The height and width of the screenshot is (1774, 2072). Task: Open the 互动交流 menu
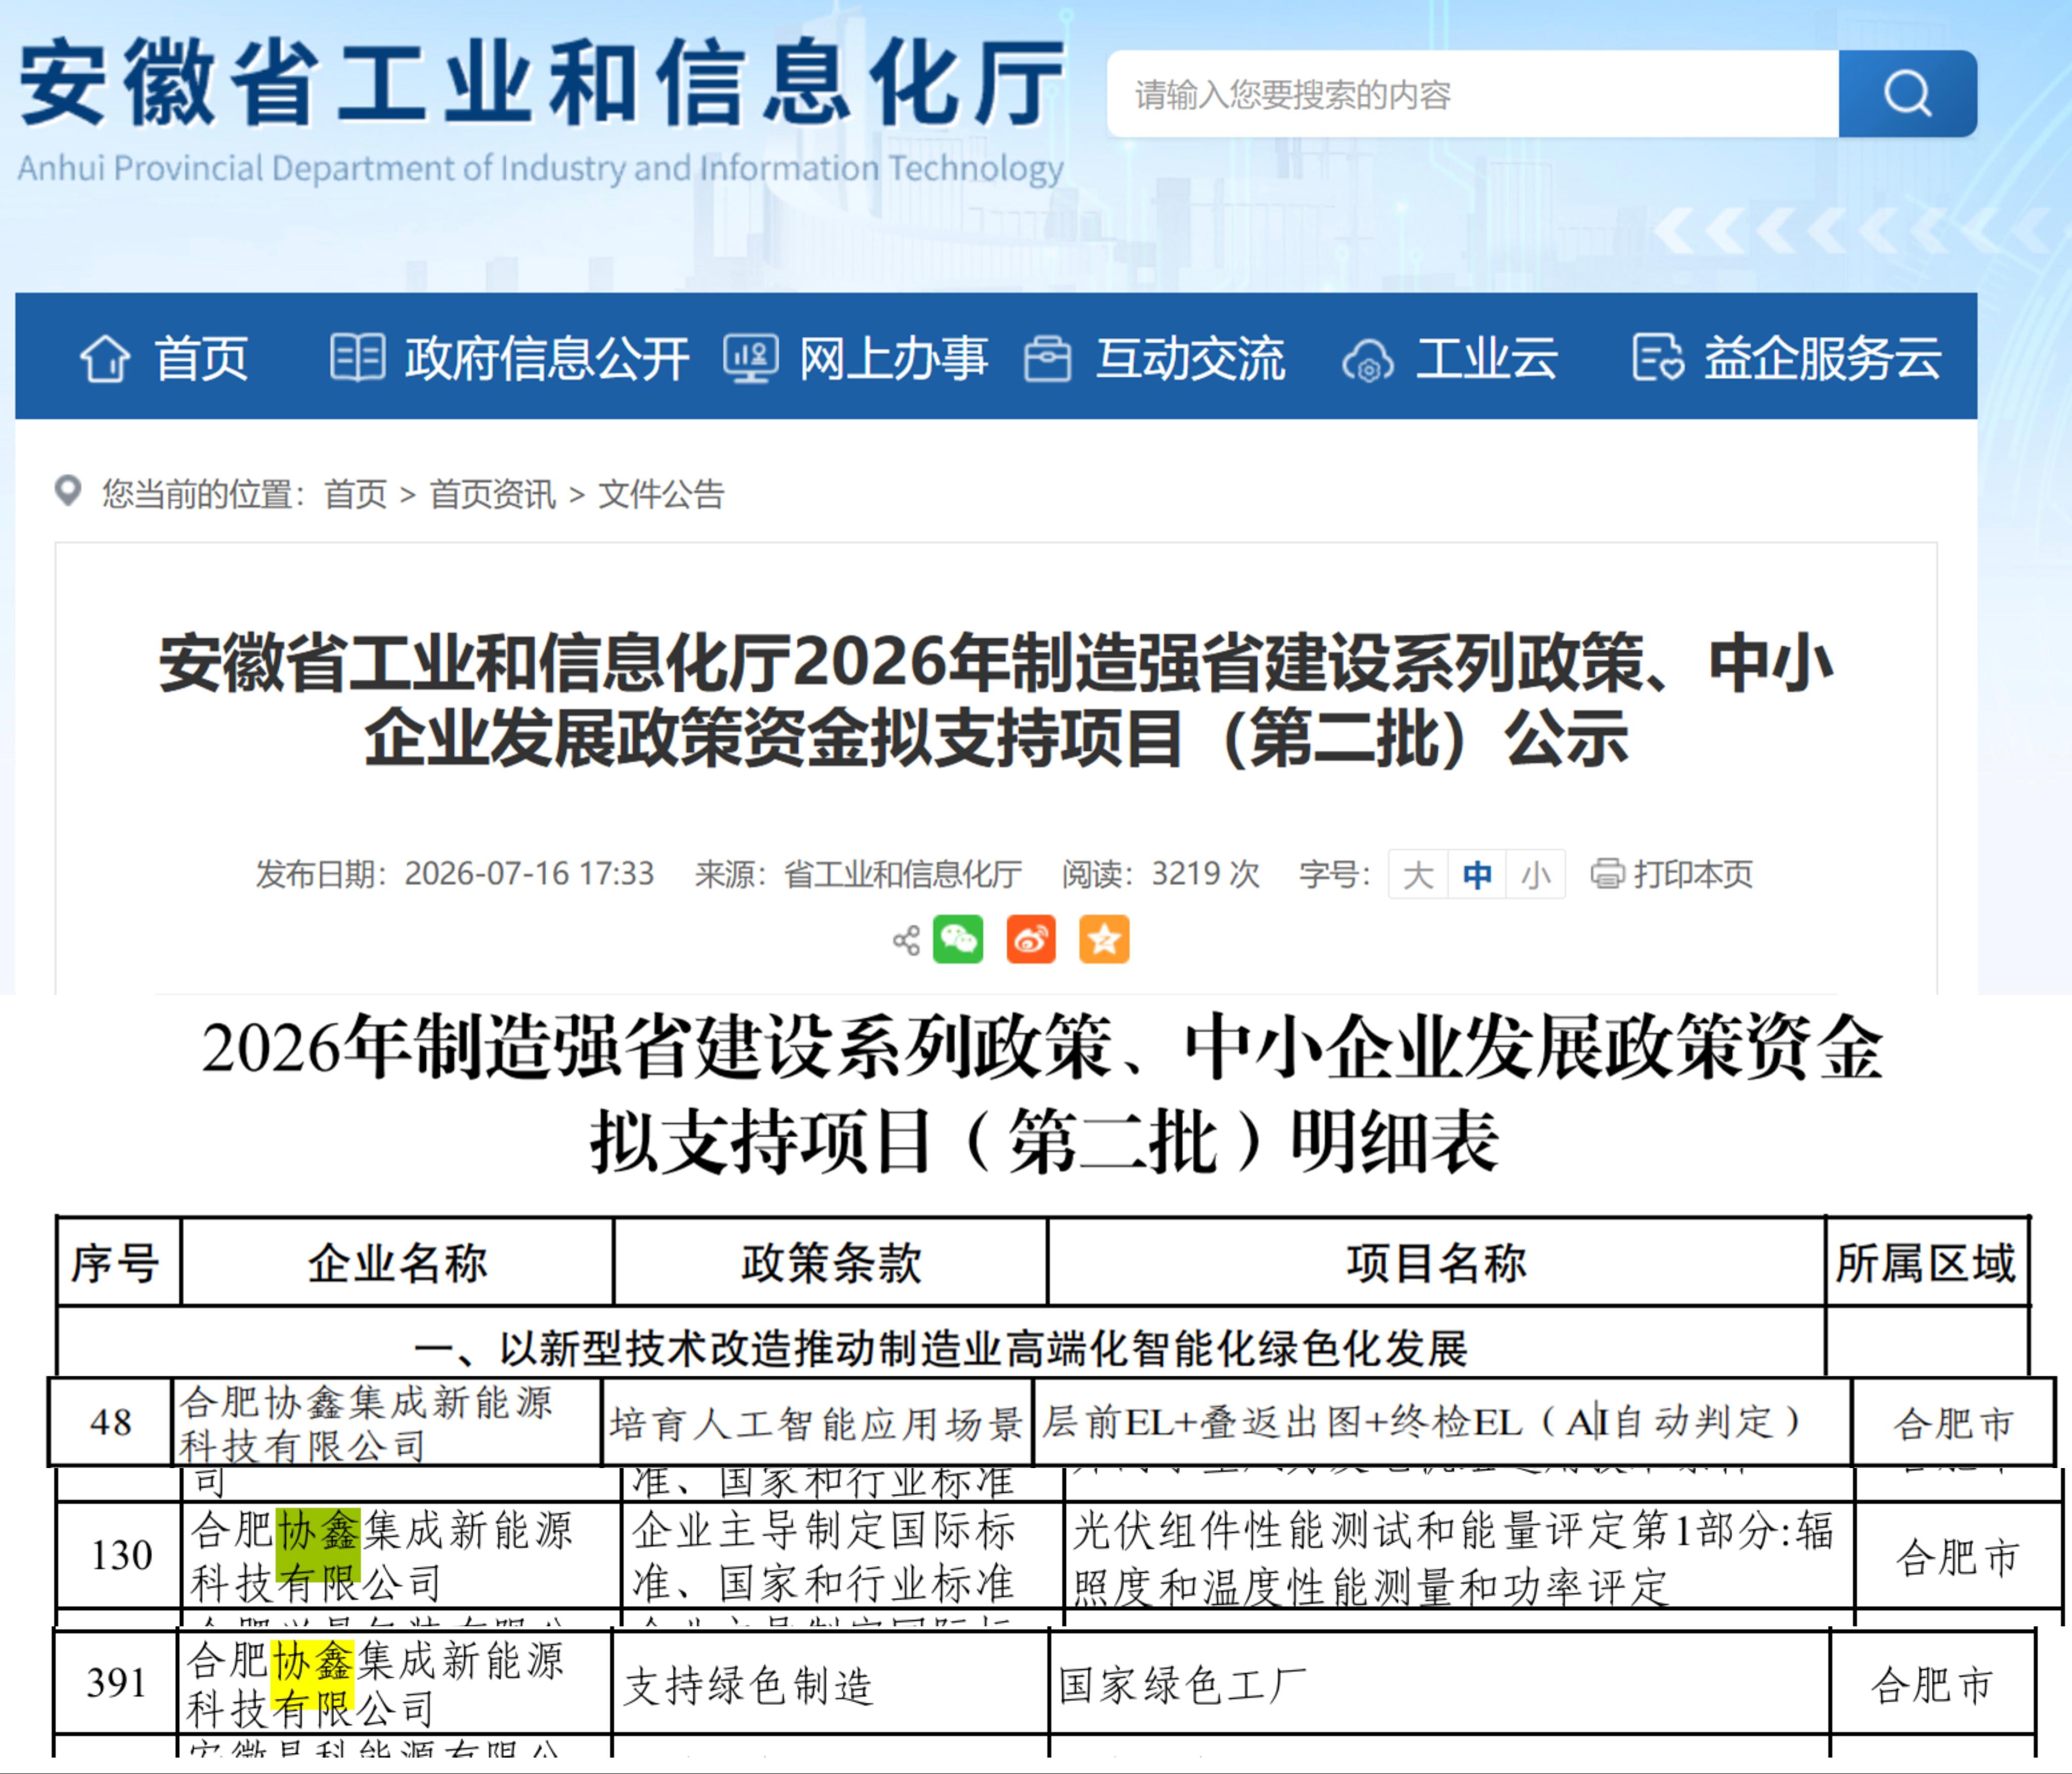[1190, 358]
